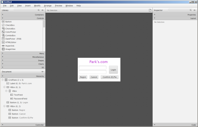Pick the Hyperlink control icon

(x=3, y=46)
